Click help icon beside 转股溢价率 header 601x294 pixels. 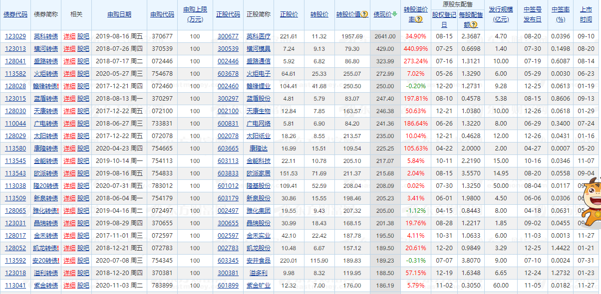(419, 19)
